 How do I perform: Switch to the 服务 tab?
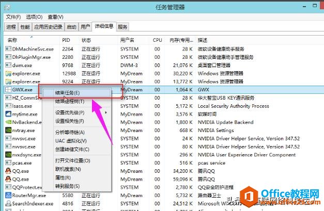(122, 27)
